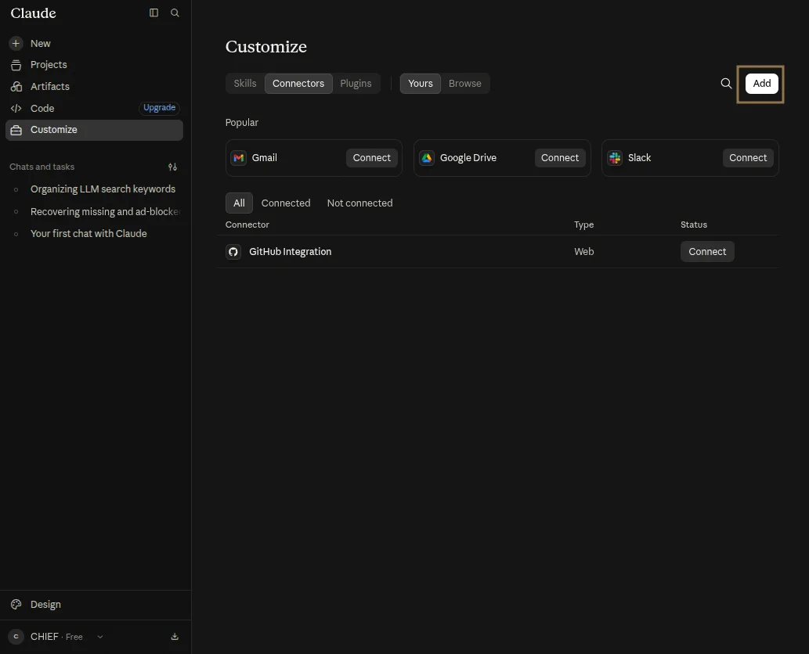Screen dimensions: 809x654
Task: Switch to the Plugins tab
Action: point(356,84)
